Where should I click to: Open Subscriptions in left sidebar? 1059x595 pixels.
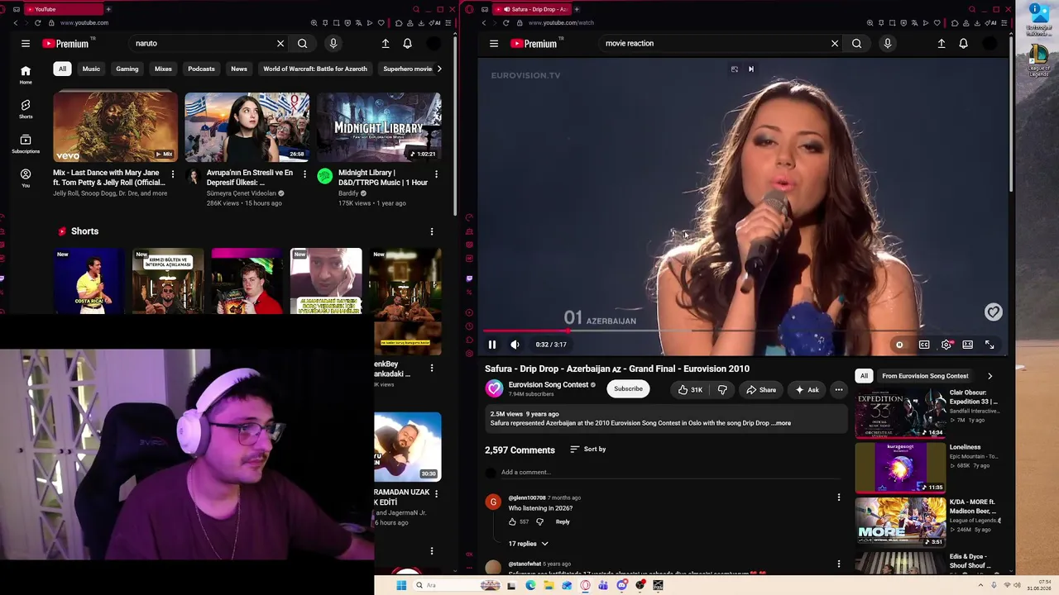26,144
